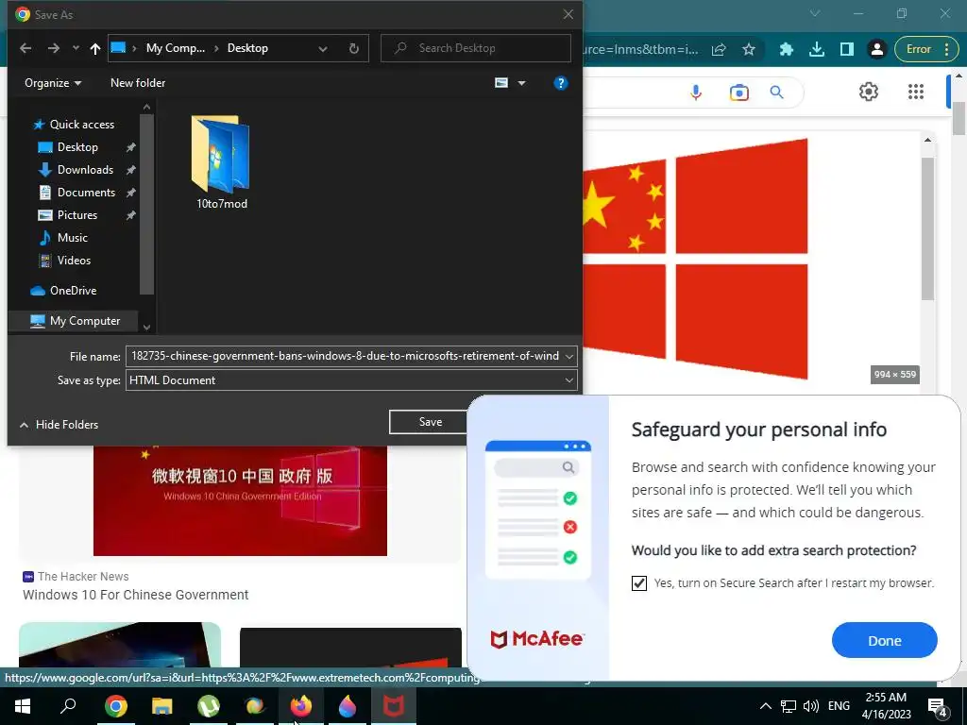The image size is (967, 725).
Task: Search by image camera icon
Action: click(738, 93)
